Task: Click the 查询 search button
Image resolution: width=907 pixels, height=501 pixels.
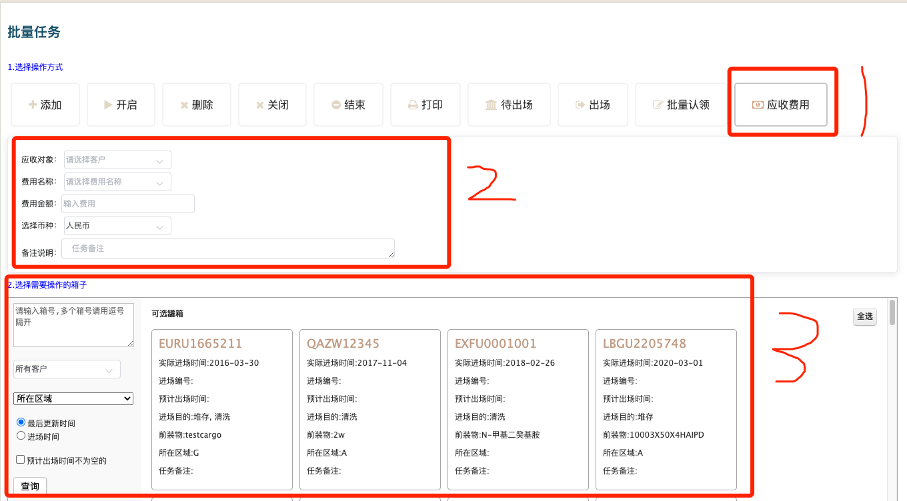Action: [x=30, y=486]
